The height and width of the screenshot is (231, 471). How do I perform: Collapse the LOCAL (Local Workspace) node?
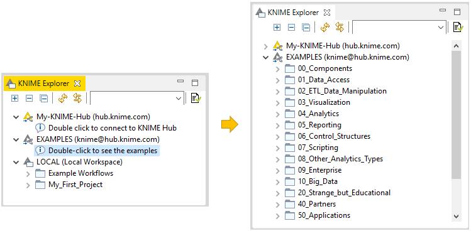coord(16,163)
